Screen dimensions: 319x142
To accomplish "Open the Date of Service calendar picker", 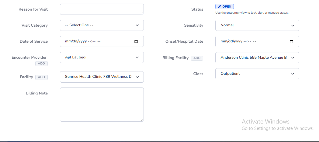I will [x=136, y=41].
